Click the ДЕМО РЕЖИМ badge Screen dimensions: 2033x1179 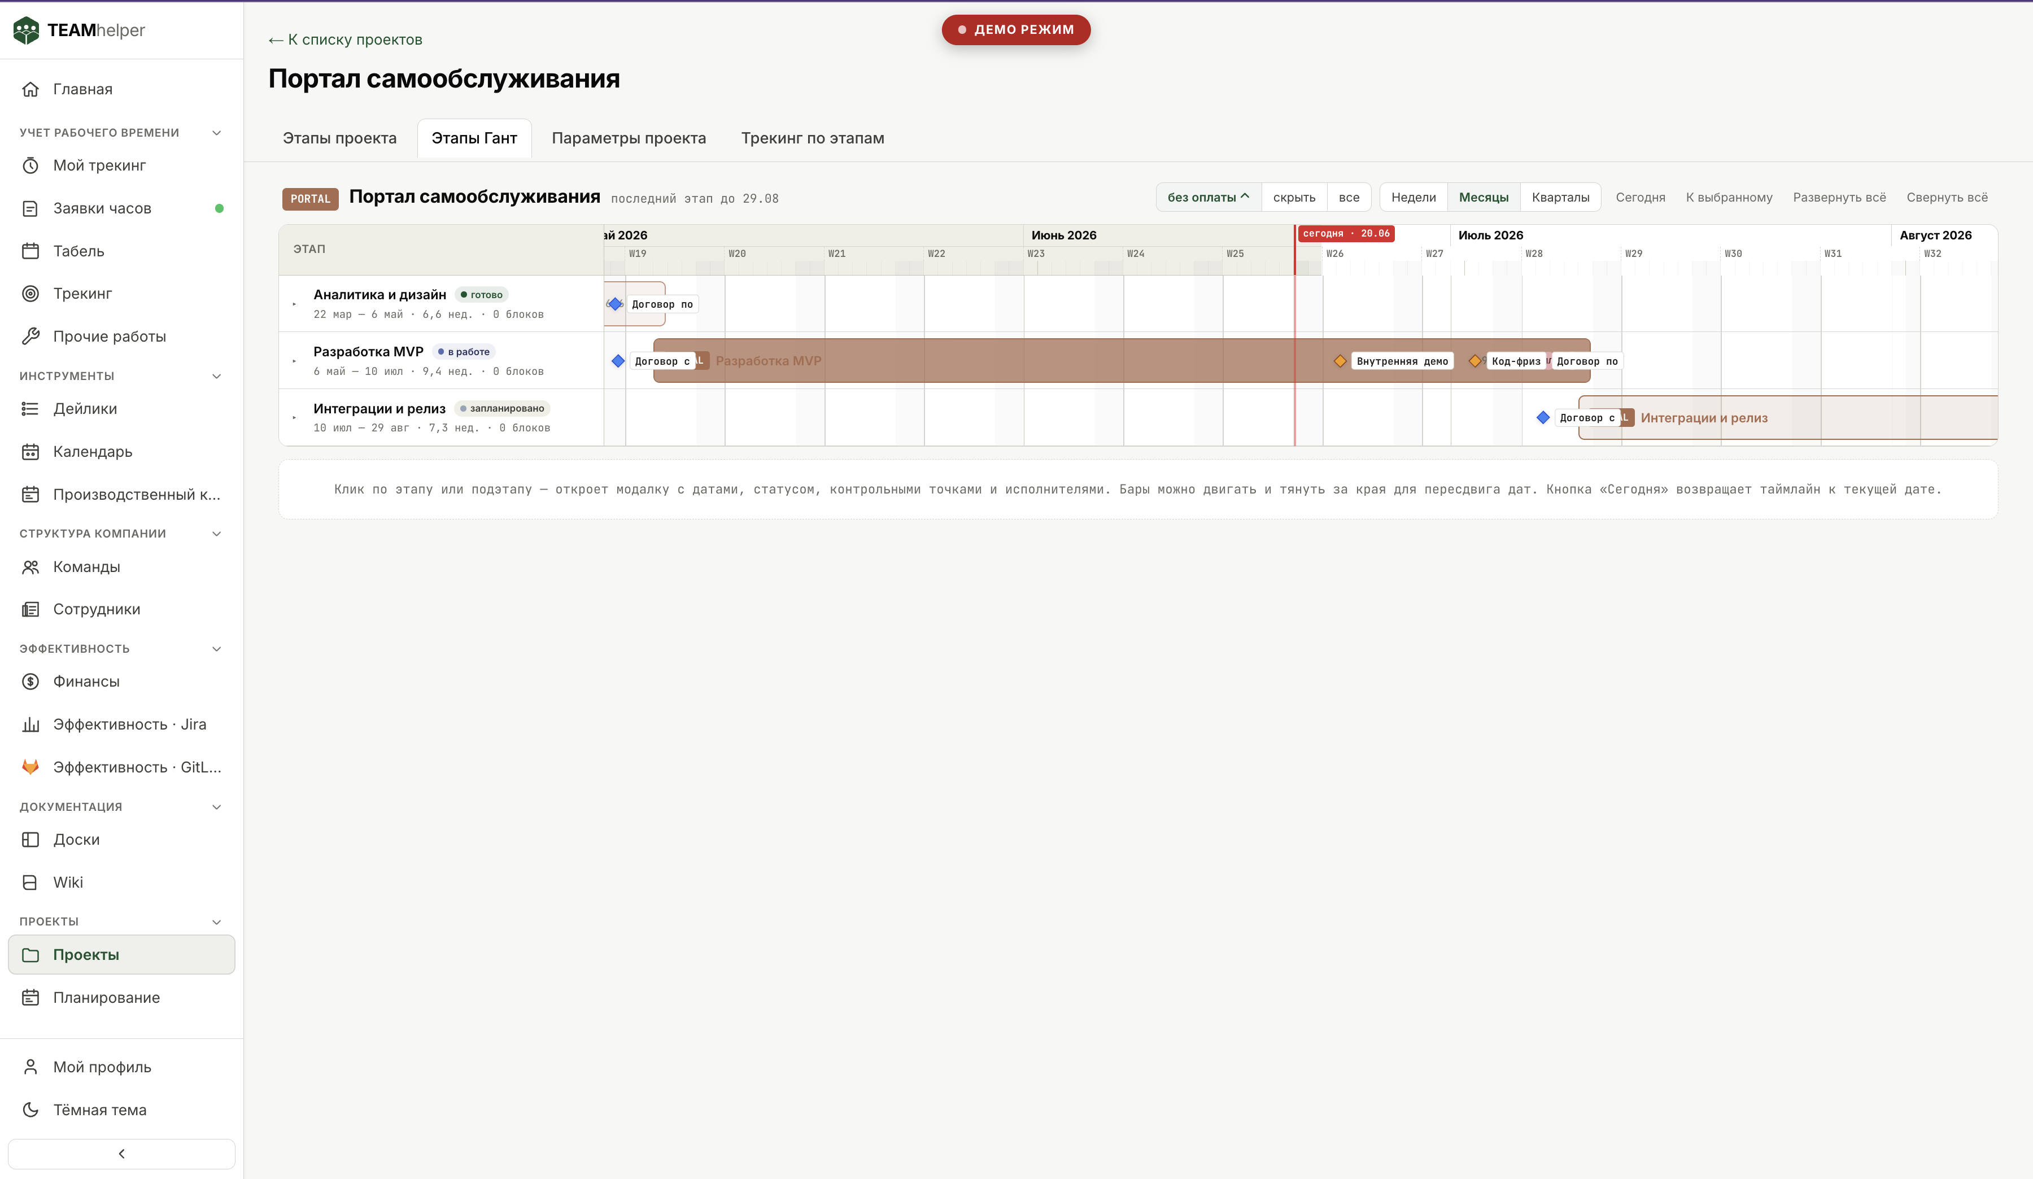[1016, 30]
